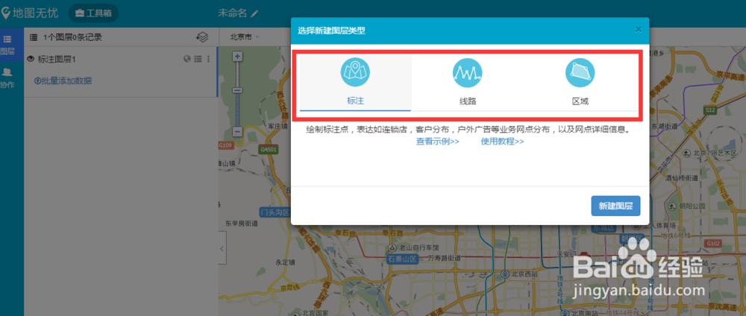
Task: Click the 标注 map marker round icon
Action: [x=355, y=72]
